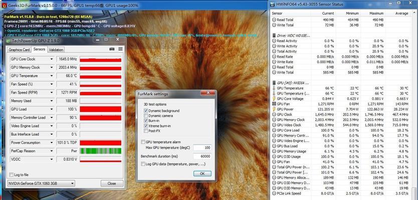Open the Fan Speed (RPM) sensor dropdown
This screenshot has width=418, height=200.
[52, 92]
